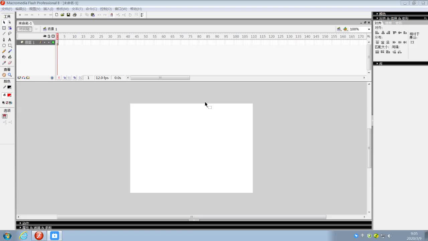Select the Hand tool
Screen dimensions: 428x241
pos(4,75)
